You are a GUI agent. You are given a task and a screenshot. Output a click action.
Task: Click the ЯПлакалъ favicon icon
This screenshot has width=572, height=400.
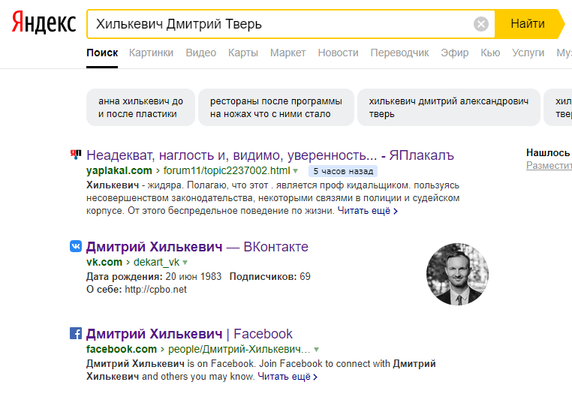[76, 155]
